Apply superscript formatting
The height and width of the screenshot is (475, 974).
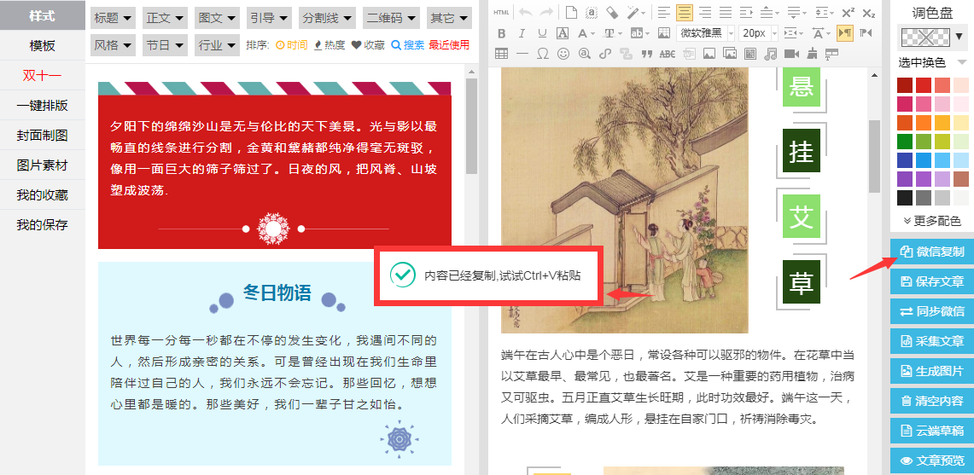pyautogui.click(x=848, y=13)
